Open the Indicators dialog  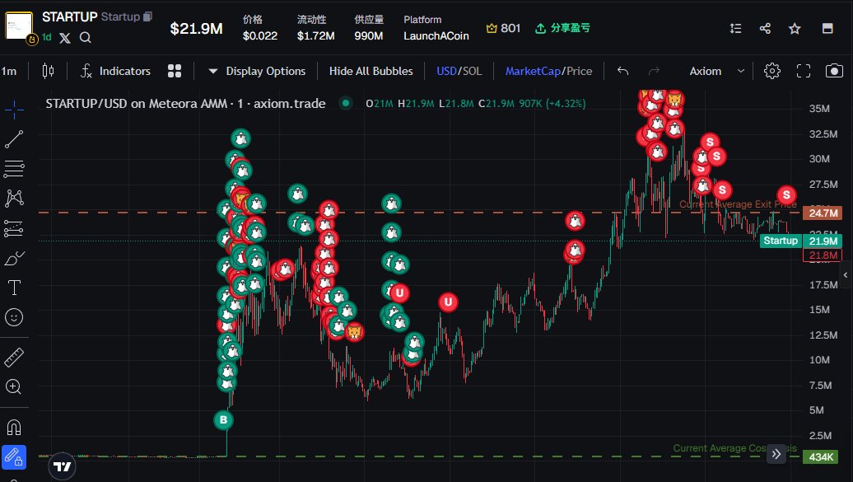pyautogui.click(x=115, y=71)
